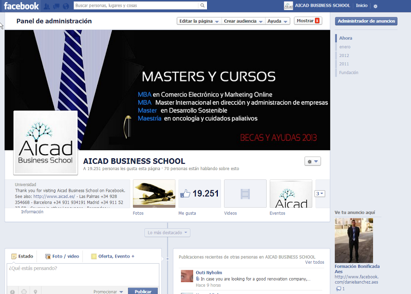Image resolution: width=411 pixels, height=294 pixels.
Task: Jump to Fundación in the timeline
Action: point(349,72)
